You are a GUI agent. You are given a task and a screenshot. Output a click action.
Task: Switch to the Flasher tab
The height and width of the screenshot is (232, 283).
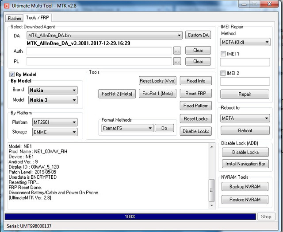[15, 18]
